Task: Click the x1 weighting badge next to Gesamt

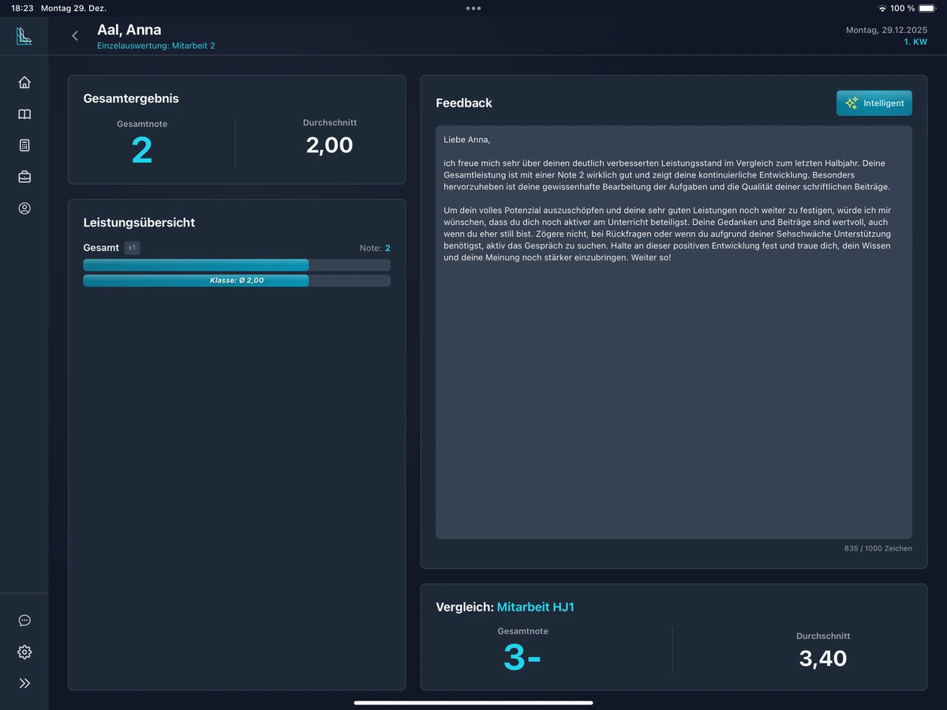Action: [132, 248]
